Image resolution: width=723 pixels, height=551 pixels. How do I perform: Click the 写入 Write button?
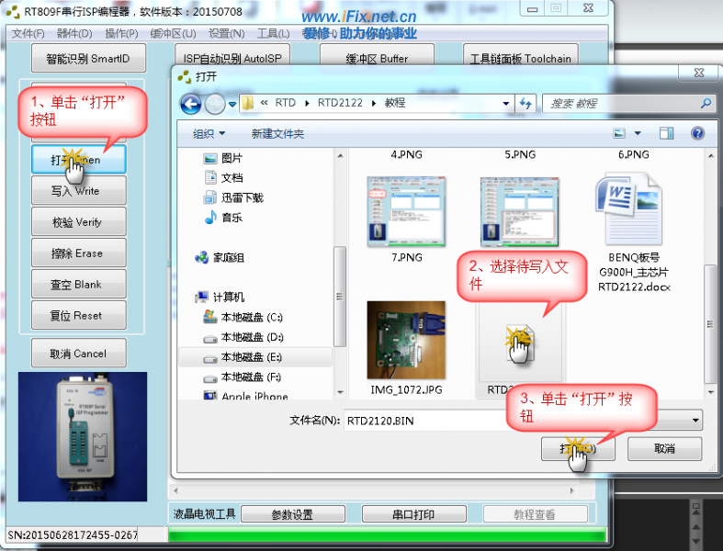78,191
